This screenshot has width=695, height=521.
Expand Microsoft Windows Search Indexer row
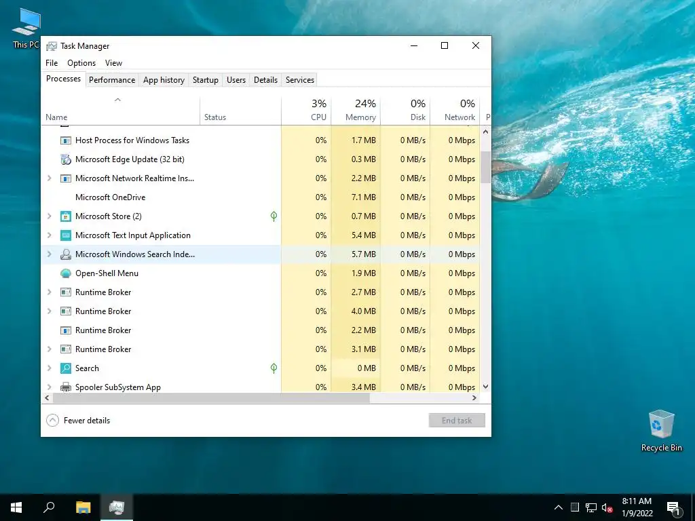pos(49,254)
